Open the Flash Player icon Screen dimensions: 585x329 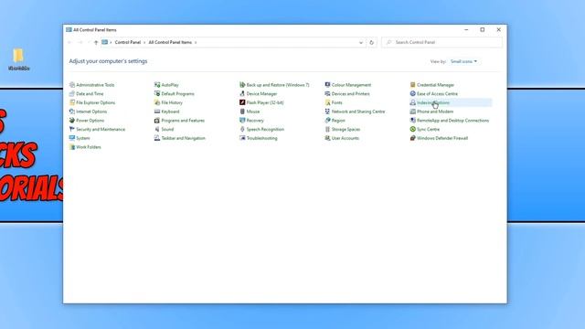point(242,102)
